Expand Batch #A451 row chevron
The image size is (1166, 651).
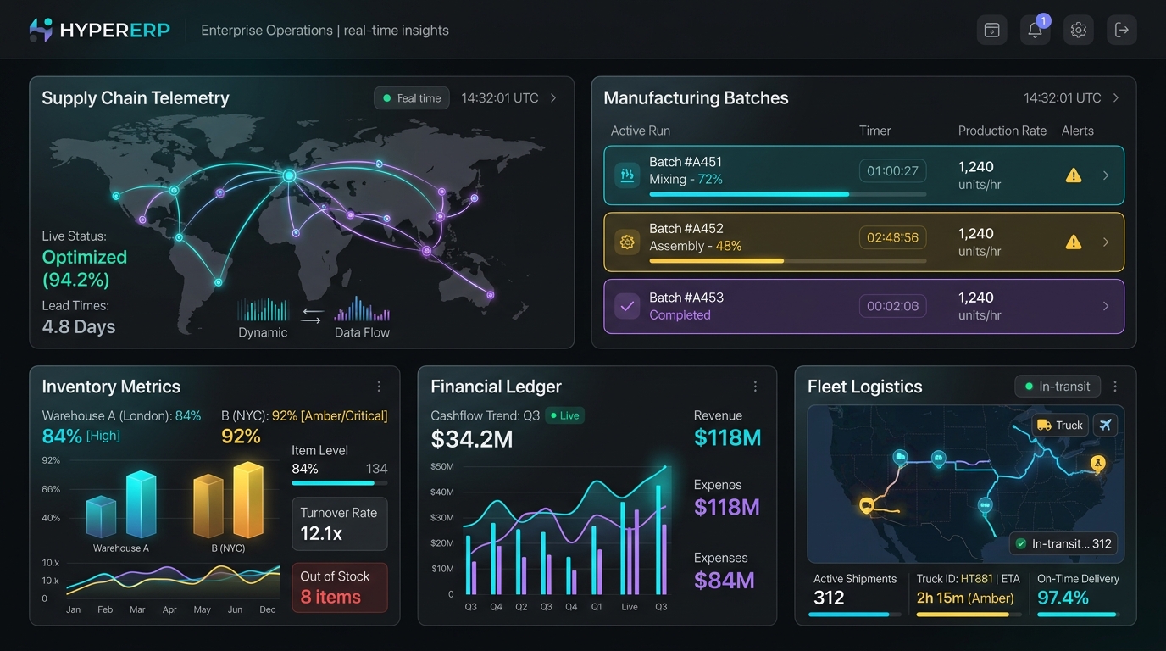pyautogui.click(x=1106, y=175)
